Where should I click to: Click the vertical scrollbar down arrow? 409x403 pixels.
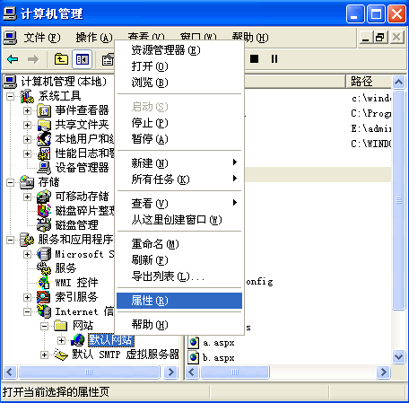point(399,356)
